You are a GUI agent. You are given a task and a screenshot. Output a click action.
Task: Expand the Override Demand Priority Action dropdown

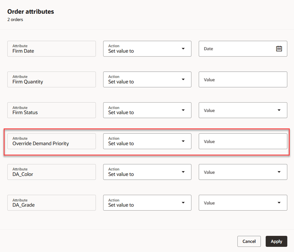(183, 141)
